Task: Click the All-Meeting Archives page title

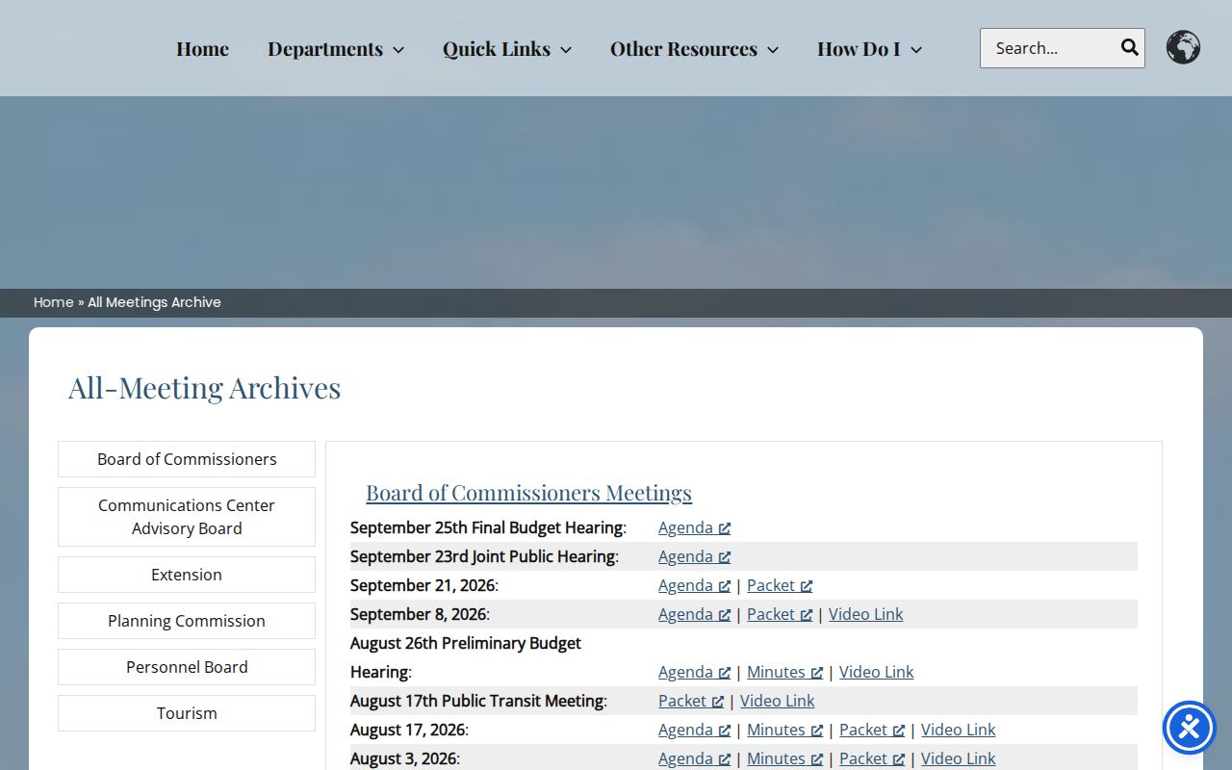Action: coord(204,388)
